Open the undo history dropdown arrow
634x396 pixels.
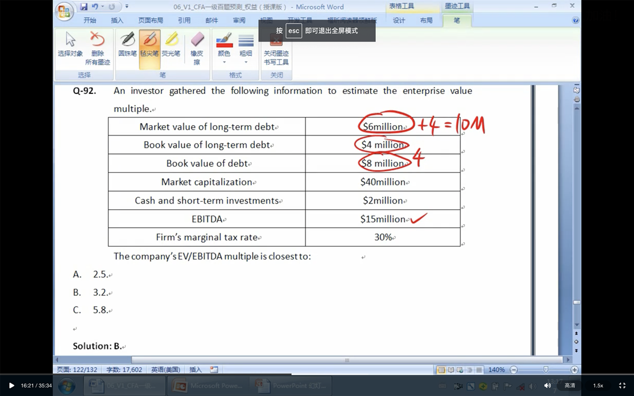coord(102,6)
